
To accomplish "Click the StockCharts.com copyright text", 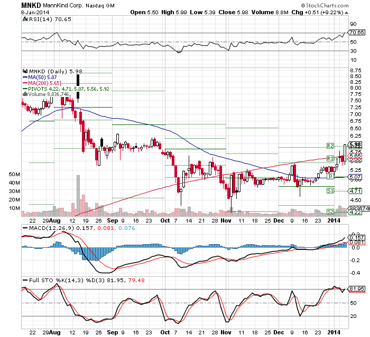I will click(325, 5).
